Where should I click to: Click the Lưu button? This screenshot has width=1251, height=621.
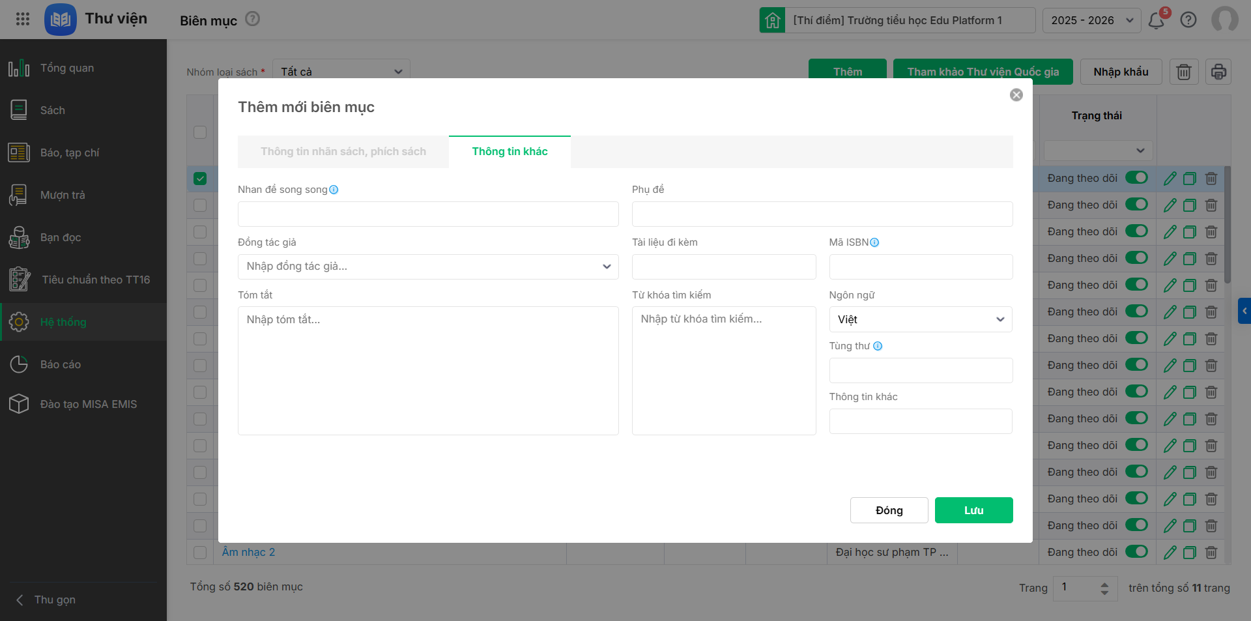point(973,510)
